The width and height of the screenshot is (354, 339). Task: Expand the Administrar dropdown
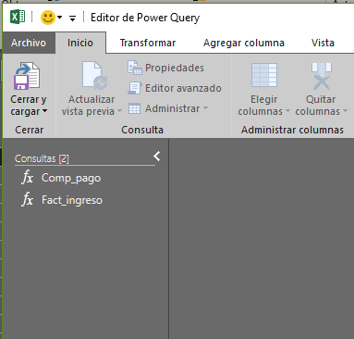pyautogui.click(x=205, y=108)
